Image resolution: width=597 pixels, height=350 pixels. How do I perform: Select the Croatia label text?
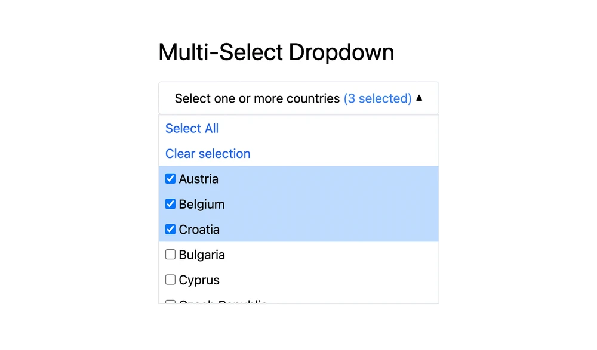[199, 230]
